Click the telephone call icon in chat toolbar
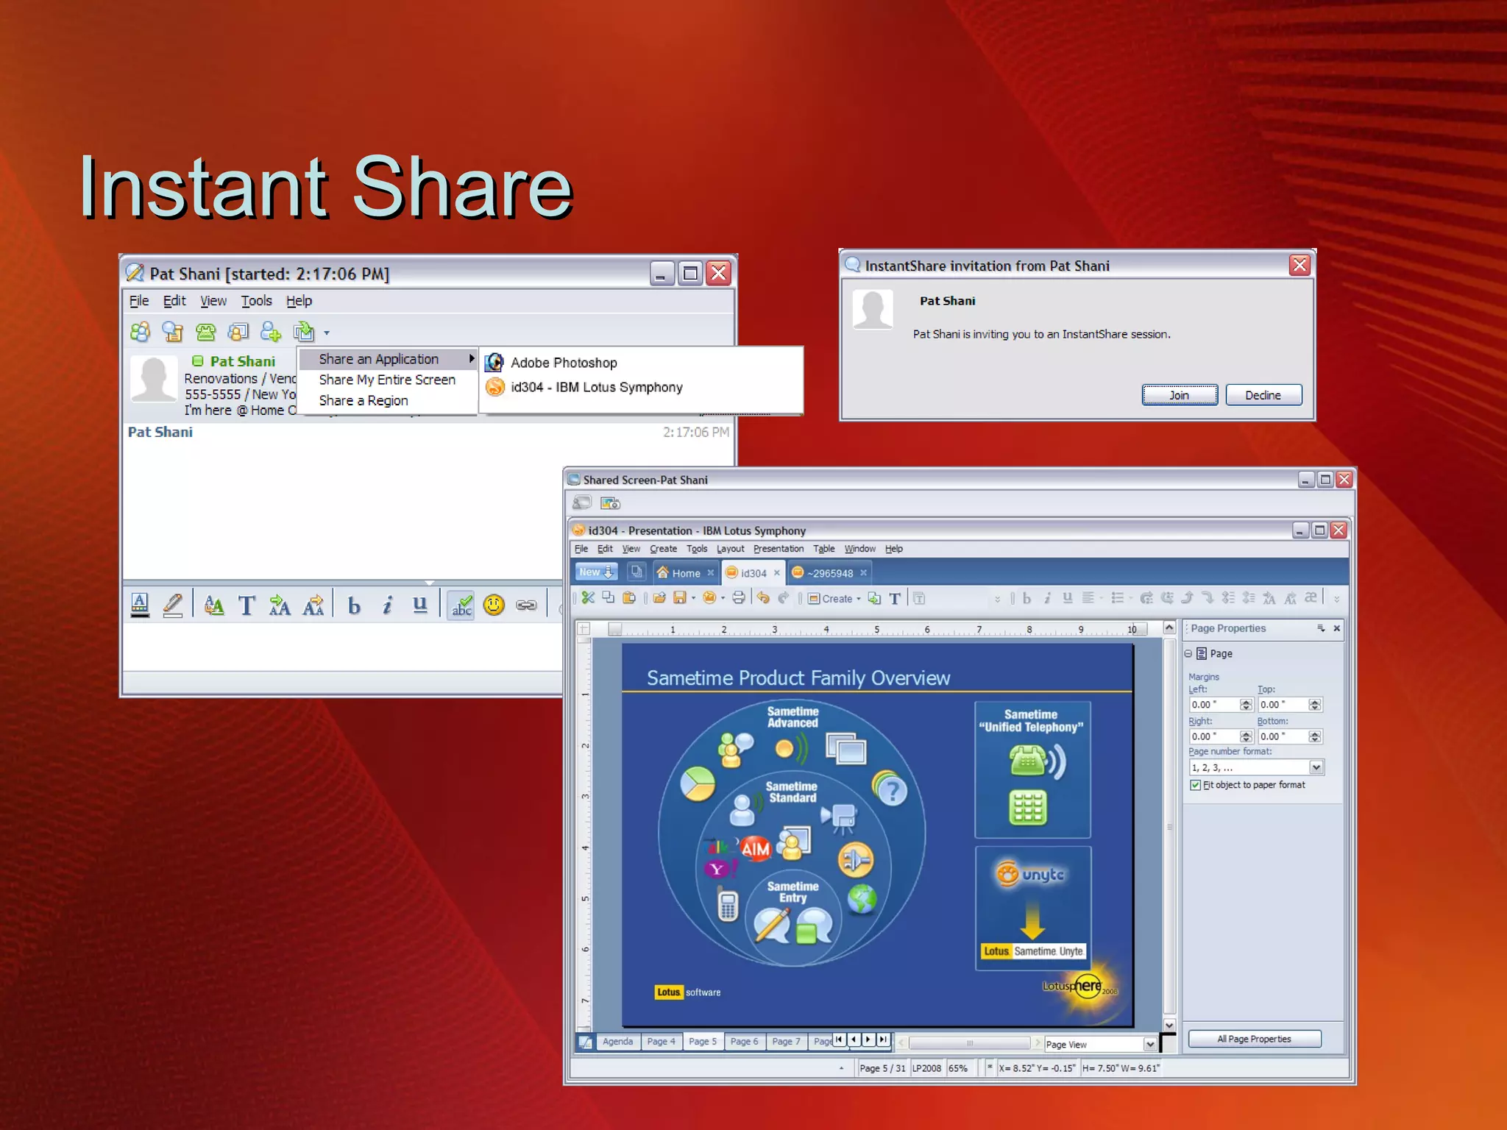This screenshot has height=1130, width=1507. coord(205,333)
